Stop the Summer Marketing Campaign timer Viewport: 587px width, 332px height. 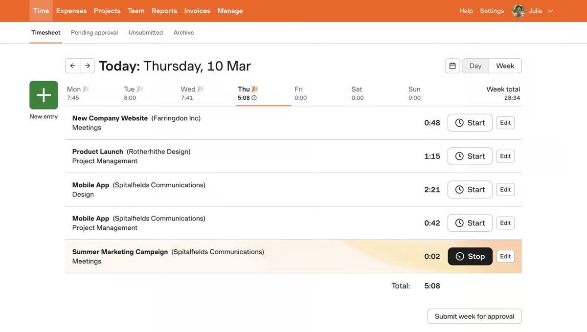470,256
